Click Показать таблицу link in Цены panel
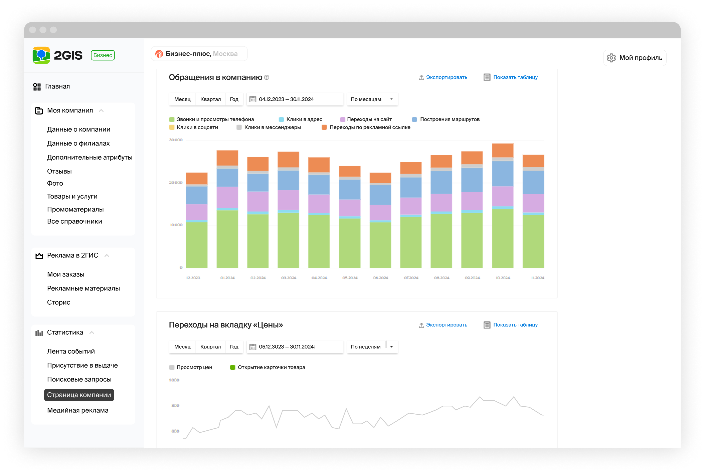 (x=516, y=325)
